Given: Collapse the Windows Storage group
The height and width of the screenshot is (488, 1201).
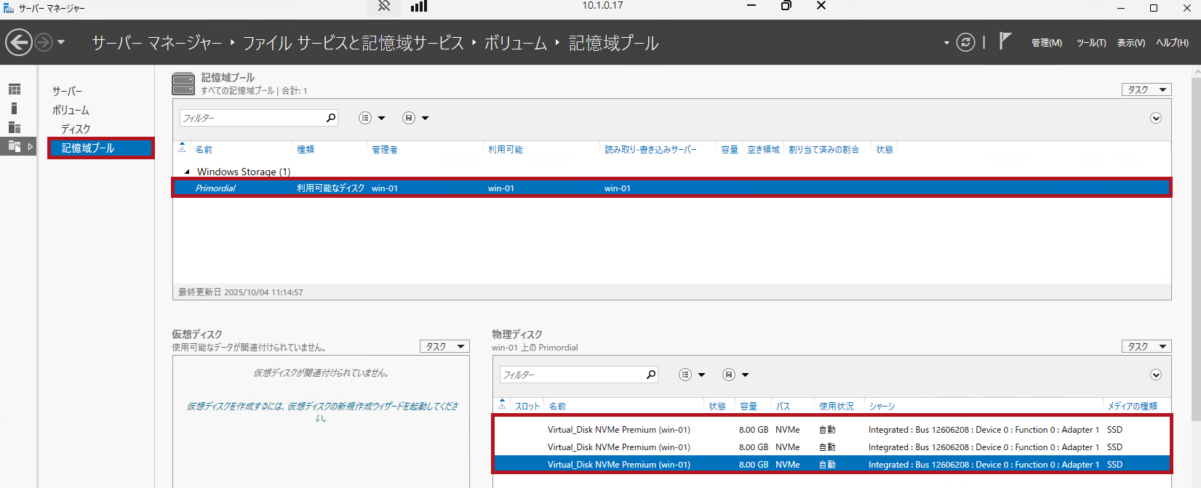Looking at the screenshot, I should pos(187,172).
